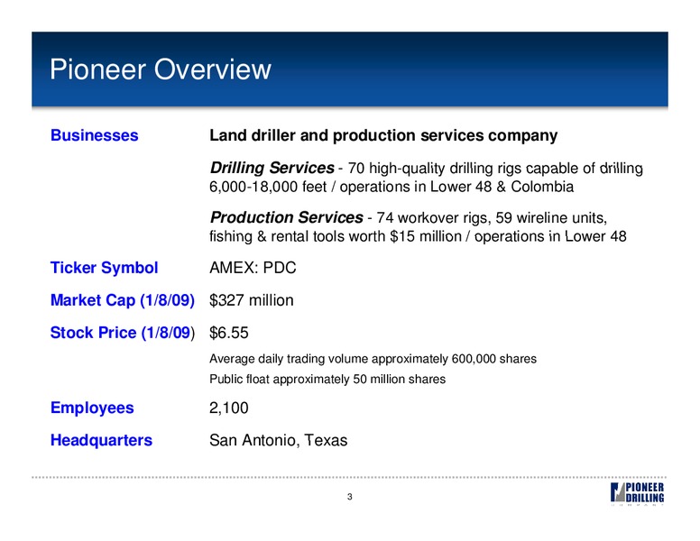Click the '6,000-18,000 feet' text line
This screenshot has width=700, height=541.
(x=391, y=187)
